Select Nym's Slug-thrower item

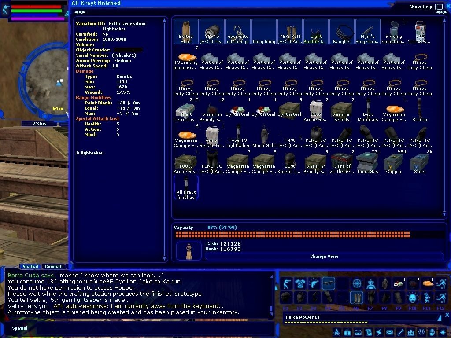[368, 32]
